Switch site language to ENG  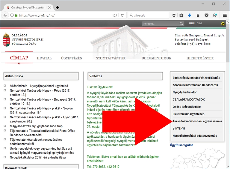[199, 24]
